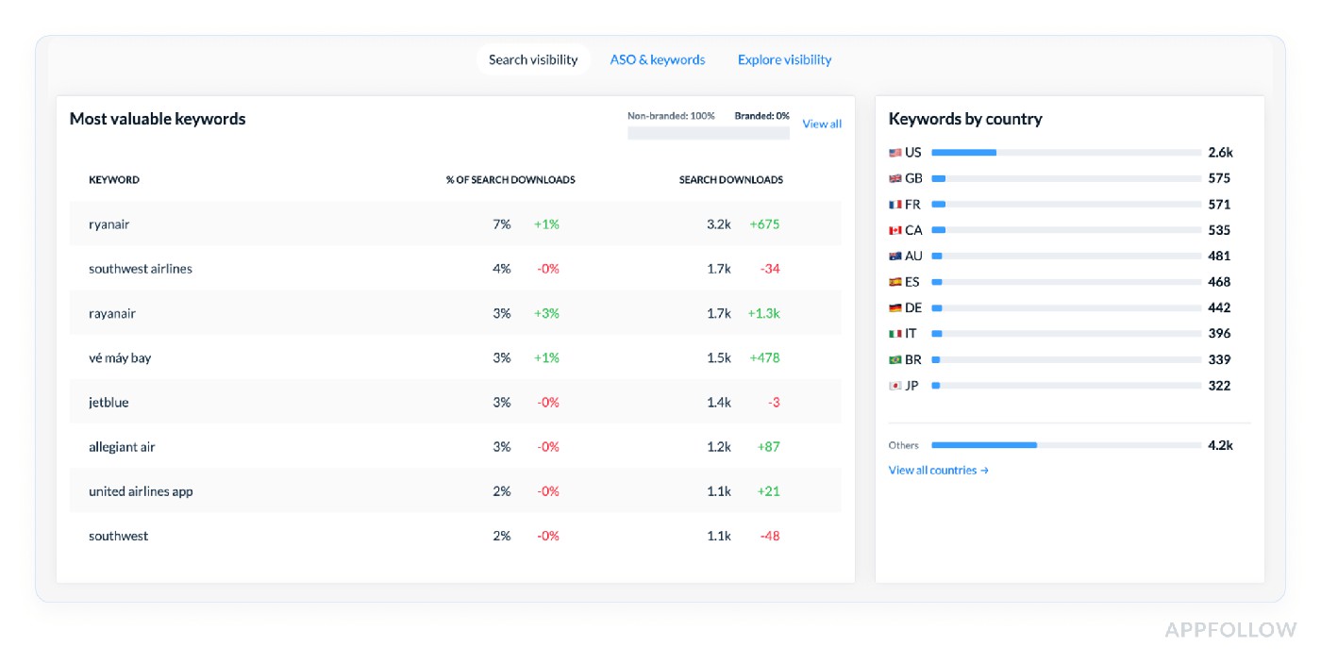Select the ryanair keyword
The image size is (1321, 663).
point(109,224)
